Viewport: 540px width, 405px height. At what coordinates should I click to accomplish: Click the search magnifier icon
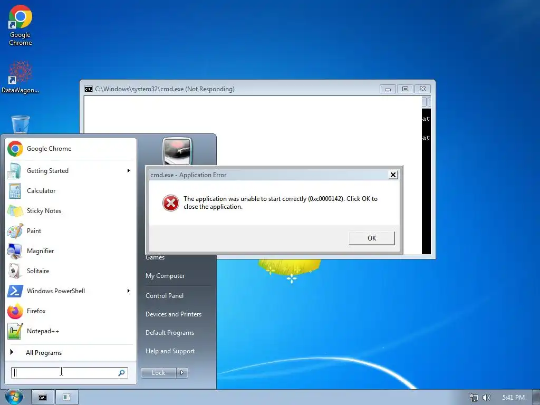coord(122,373)
